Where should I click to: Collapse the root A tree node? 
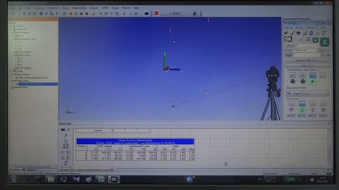tap(10, 23)
